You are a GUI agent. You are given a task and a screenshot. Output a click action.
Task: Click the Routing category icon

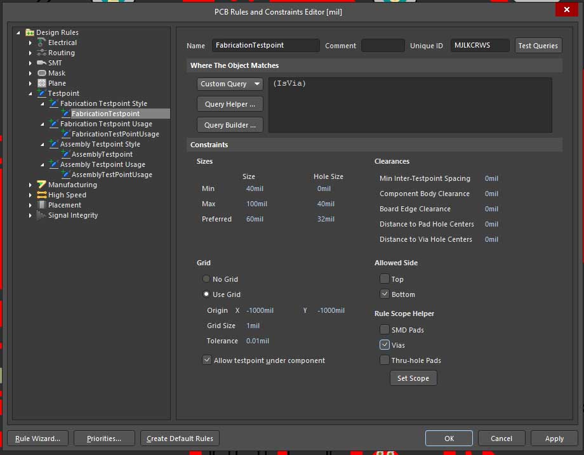pyautogui.click(x=42, y=53)
